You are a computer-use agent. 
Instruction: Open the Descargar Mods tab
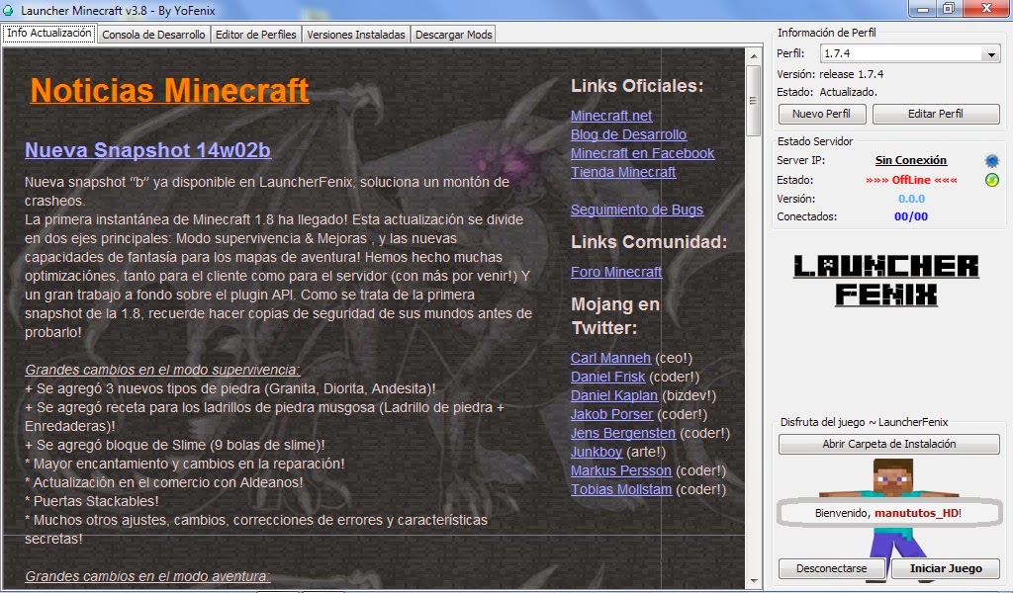tap(453, 33)
